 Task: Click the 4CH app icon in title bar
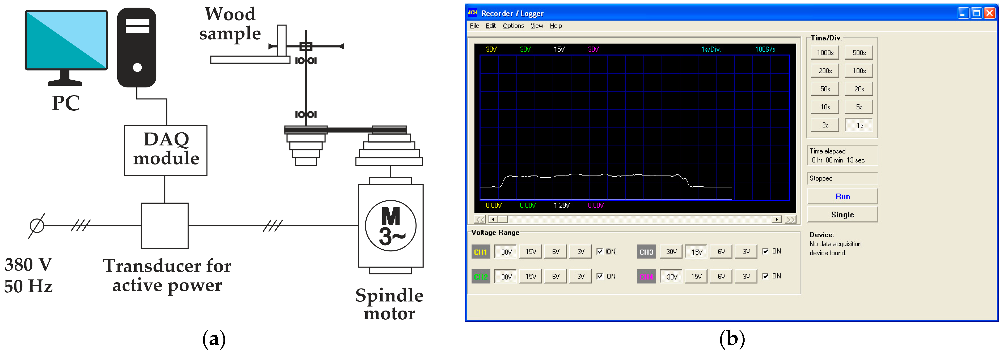pyautogui.click(x=472, y=13)
